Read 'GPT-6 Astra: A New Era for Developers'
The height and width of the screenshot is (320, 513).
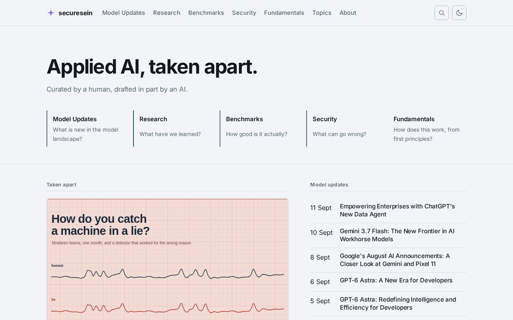(x=396, y=280)
